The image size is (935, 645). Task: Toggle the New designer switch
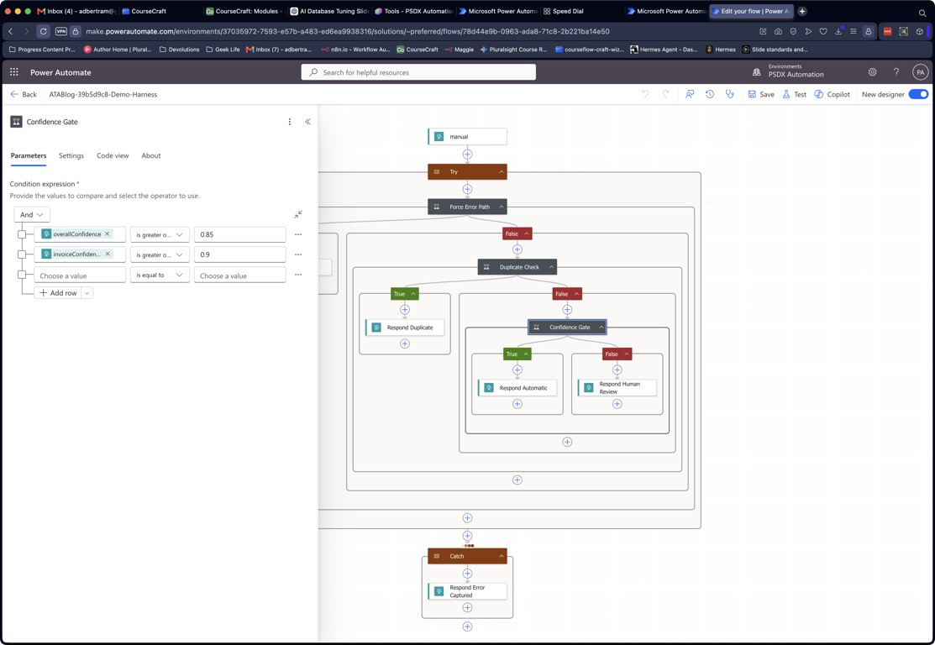(917, 94)
